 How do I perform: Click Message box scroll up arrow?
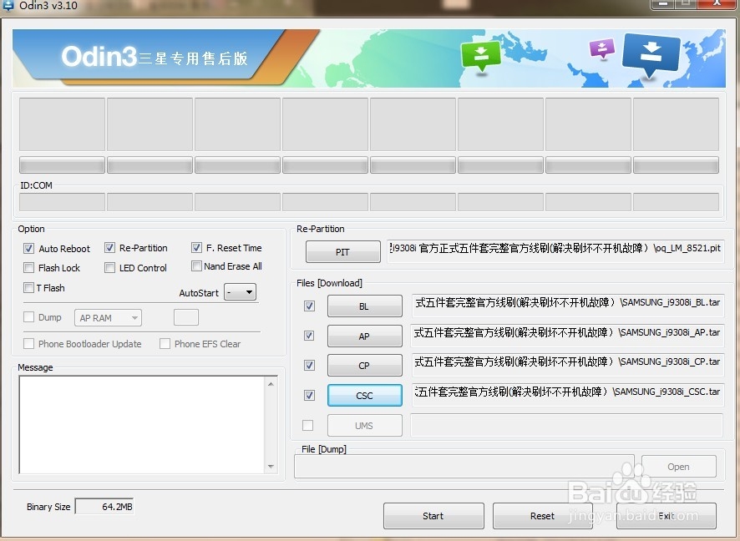(x=271, y=384)
